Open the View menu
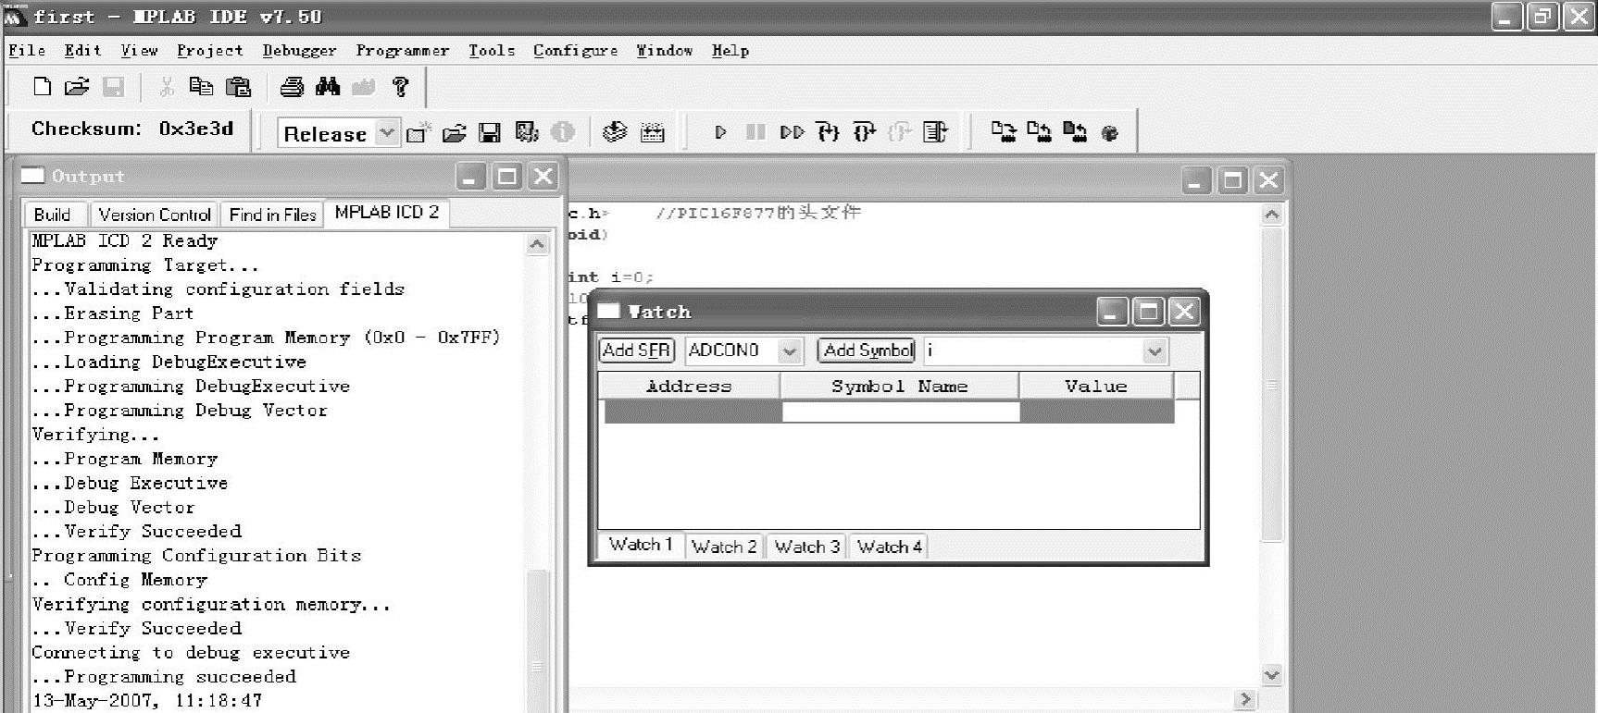The height and width of the screenshot is (713, 1598). (x=139, y=51)
